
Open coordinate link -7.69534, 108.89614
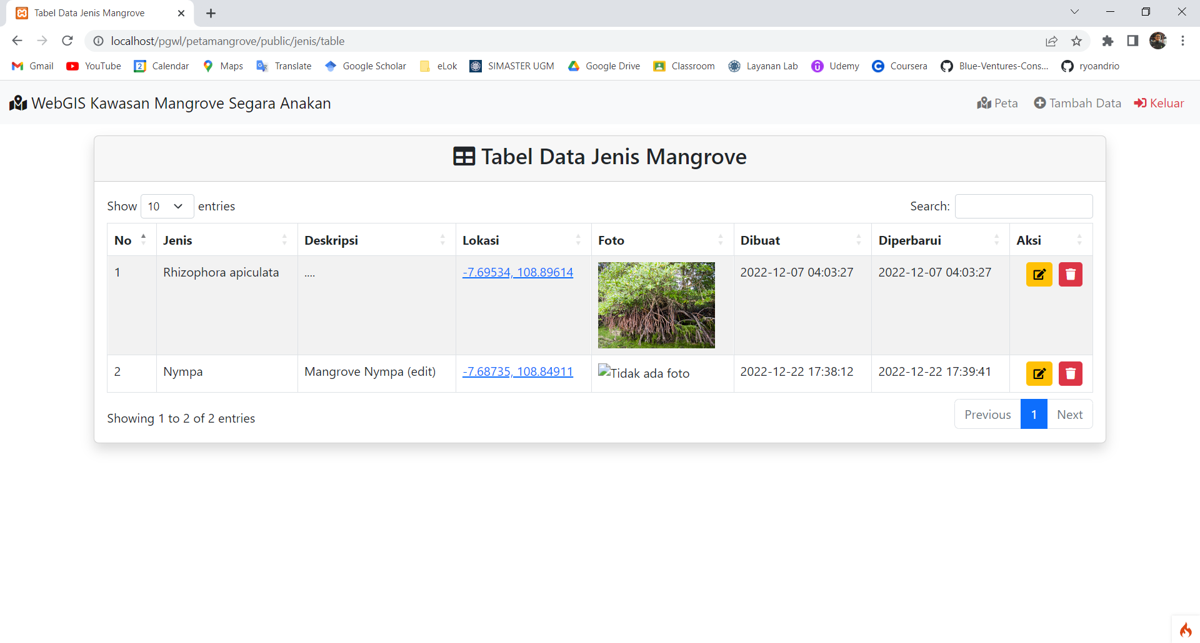click(x=517, y=273)
